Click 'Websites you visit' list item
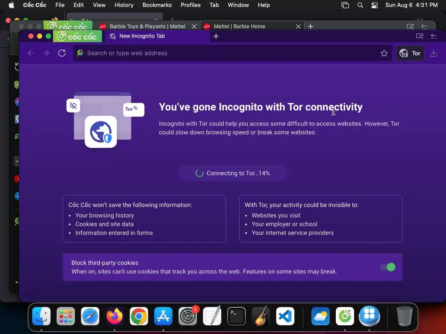The image size is (446, 334). point(276,215)
